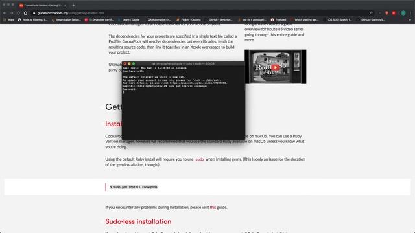Viewport: 415px width, 233px height.
Task: Expand the bookmarks overflow chevron
Action: click(410, 20)
